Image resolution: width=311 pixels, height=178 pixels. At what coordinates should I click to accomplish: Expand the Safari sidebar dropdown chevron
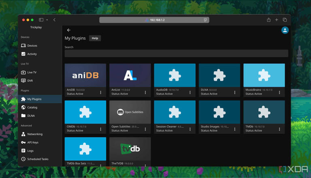tap(47, 20)
